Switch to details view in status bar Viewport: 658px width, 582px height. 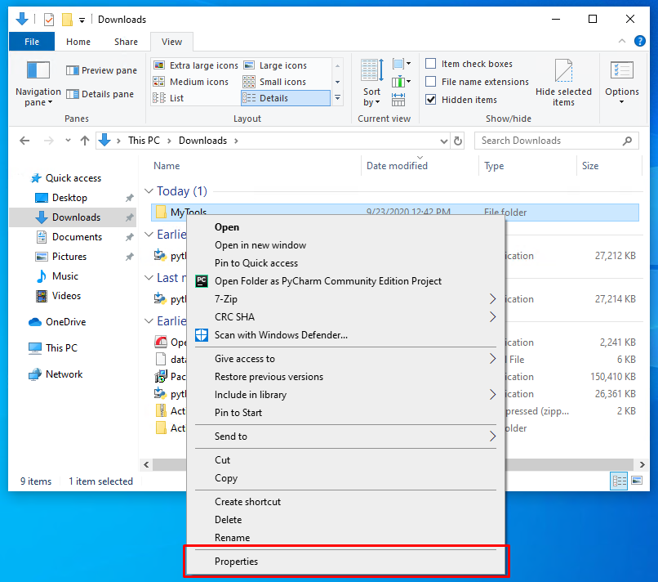click(619, 481)
